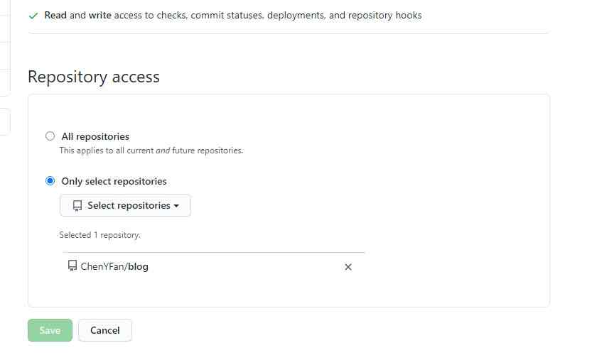Image resolution: width=592 pixels, height=360 pixels.
Task: Click the Only select repositories label
Action: 114,181
